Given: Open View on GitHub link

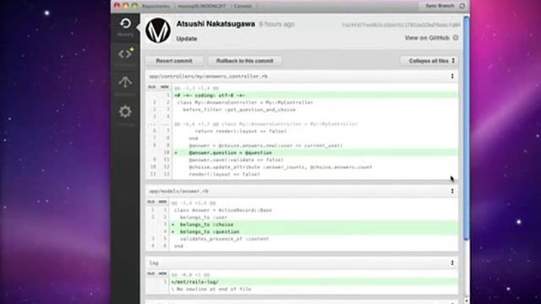Looking at the screenshot, I should tap(427, 37).
